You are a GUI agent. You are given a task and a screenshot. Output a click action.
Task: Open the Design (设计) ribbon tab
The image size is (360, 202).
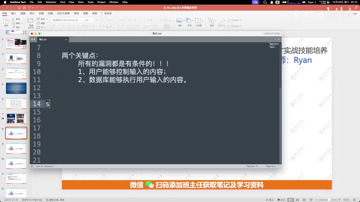32,13
